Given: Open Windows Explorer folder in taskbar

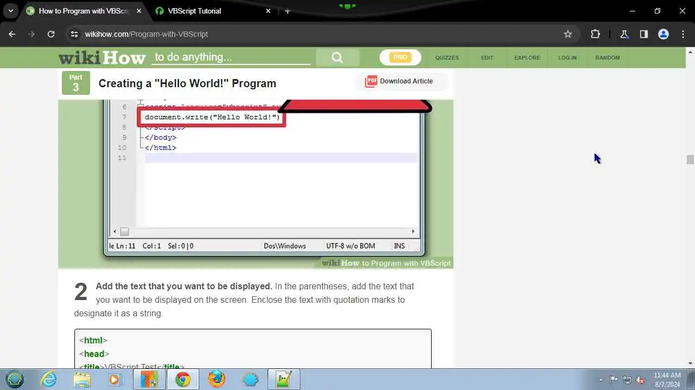Looking at the screenshot, I should 82,379.
